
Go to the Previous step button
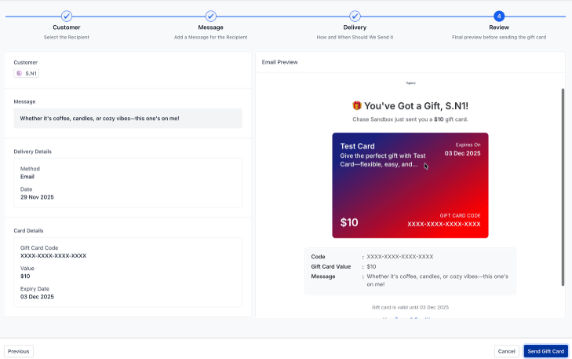click(19, 351)
